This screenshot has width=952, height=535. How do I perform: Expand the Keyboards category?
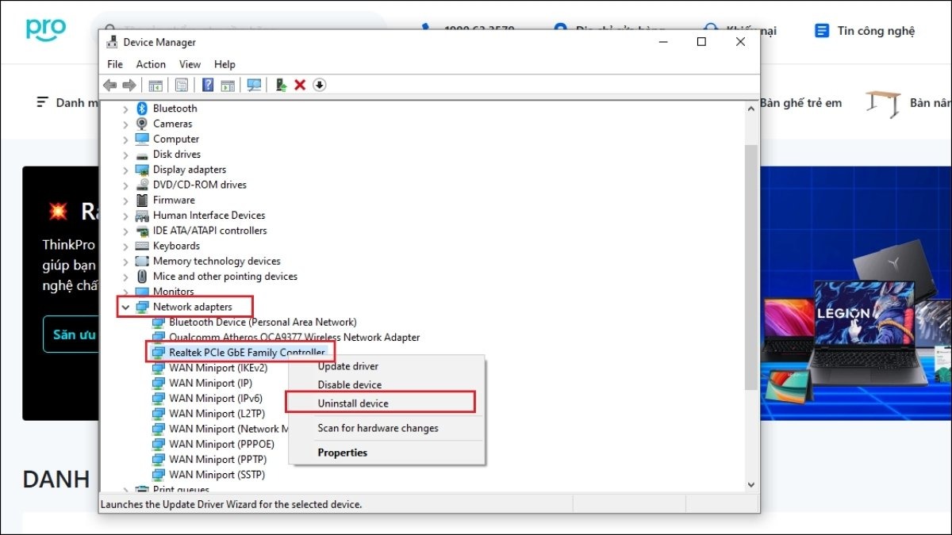pos(125,246)
